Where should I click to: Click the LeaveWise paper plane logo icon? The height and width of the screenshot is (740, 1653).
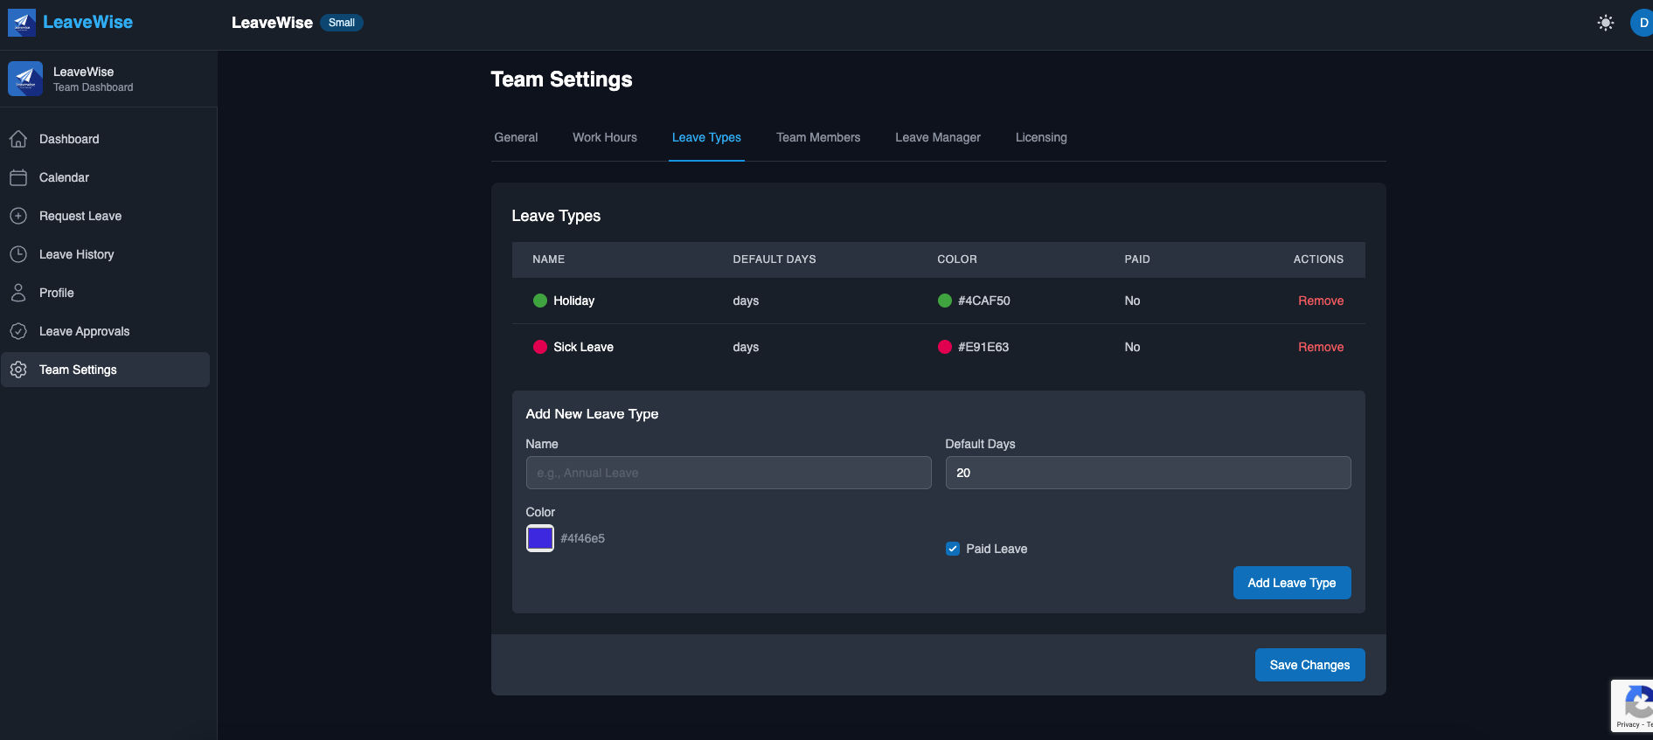click(x=22, y=23)
